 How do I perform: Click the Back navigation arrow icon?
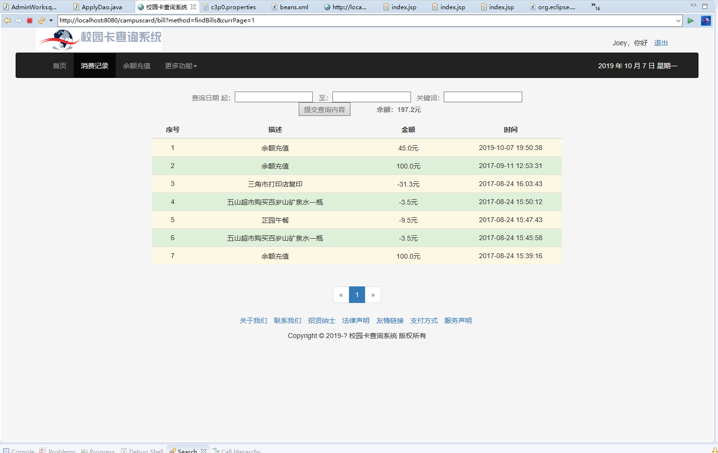(7, 20)
